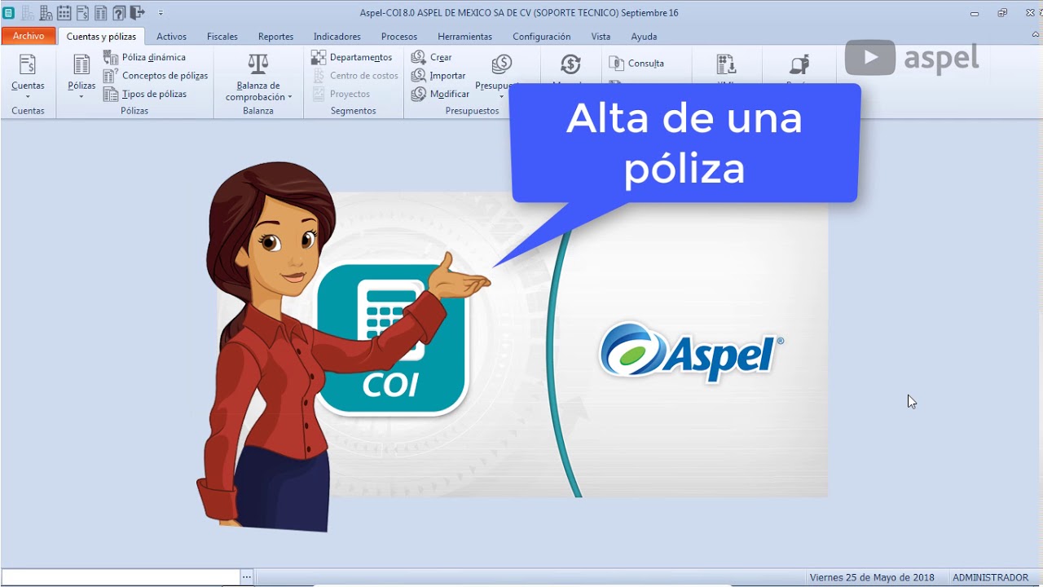Switch to the Activos tab
1043x587 pixels.
click(x=171, y=37)
